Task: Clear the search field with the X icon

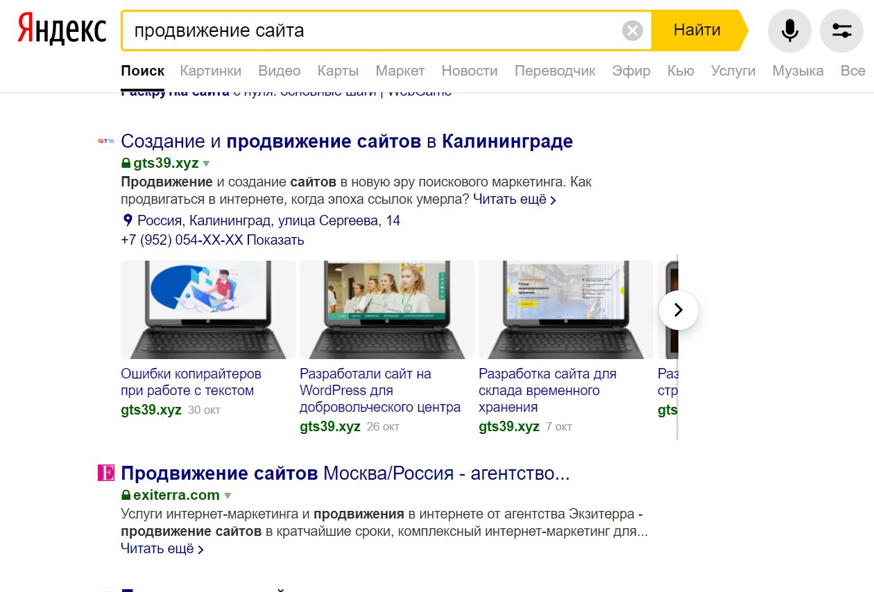Action: coord(633,31)
